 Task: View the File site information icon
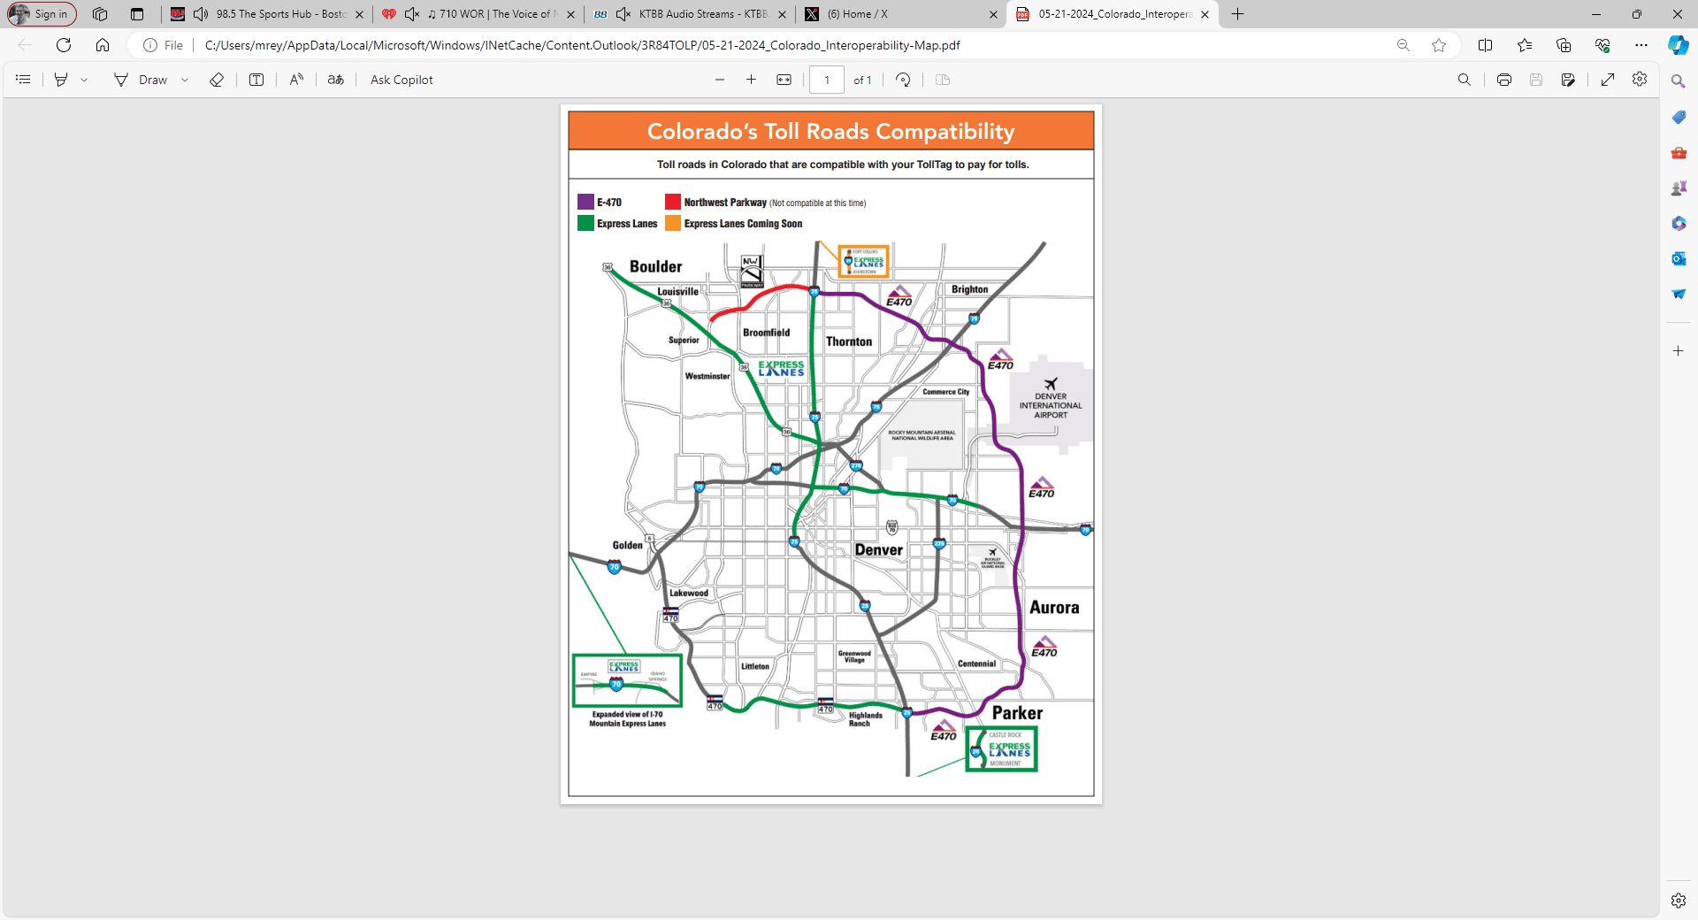[164, 45]
